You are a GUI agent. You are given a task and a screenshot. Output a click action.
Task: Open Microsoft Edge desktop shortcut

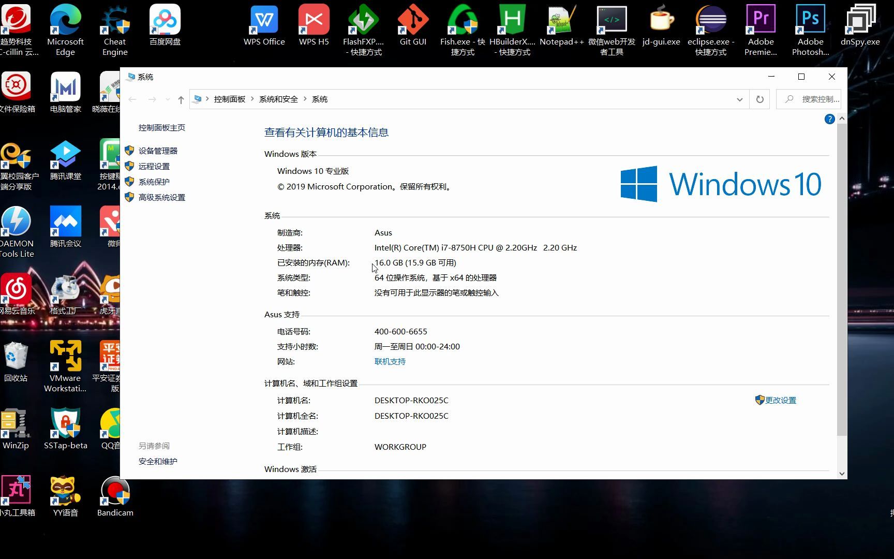[x=65, y=30]
